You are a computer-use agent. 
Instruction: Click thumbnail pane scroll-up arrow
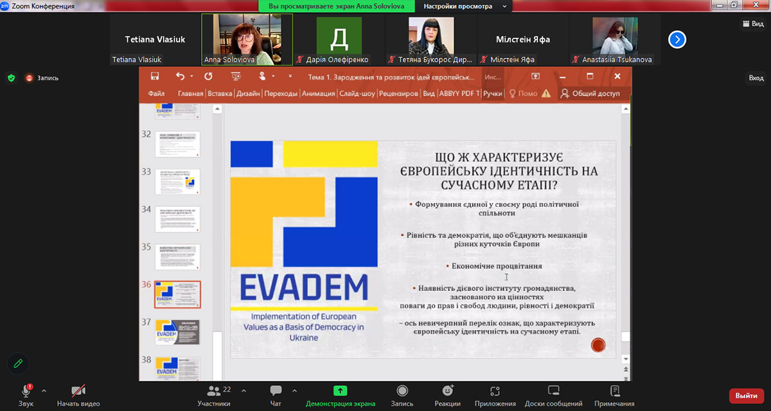click(217, 109)
